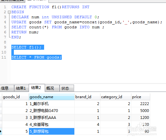Viewport: 166px width, 140px height.
Task: Select the highlighted cell 5_联想背包
Action: pos(52,131)
